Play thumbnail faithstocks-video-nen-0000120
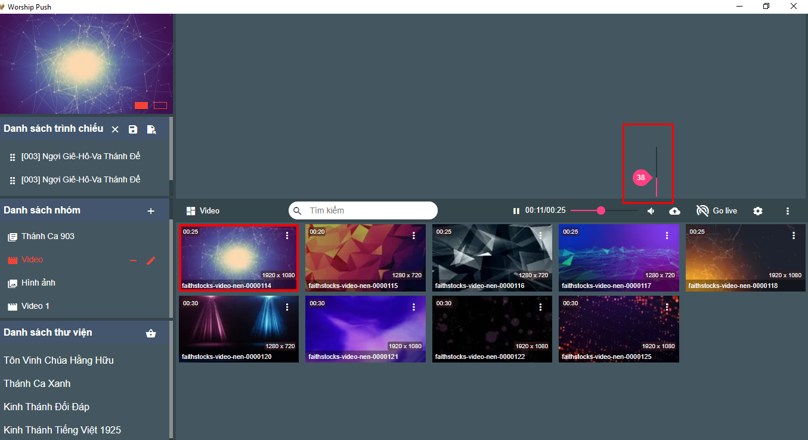808x440 pixels. (x=239, y=329)
